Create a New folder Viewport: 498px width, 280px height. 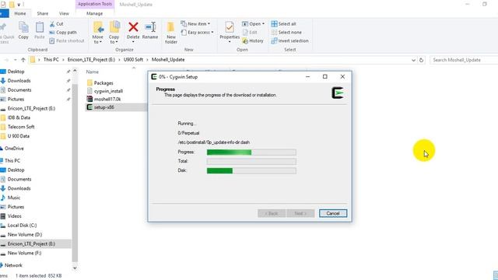click(x=171, y=33)
